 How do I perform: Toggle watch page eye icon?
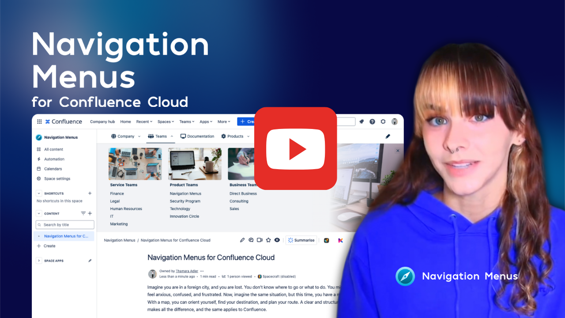pos(277,240)
